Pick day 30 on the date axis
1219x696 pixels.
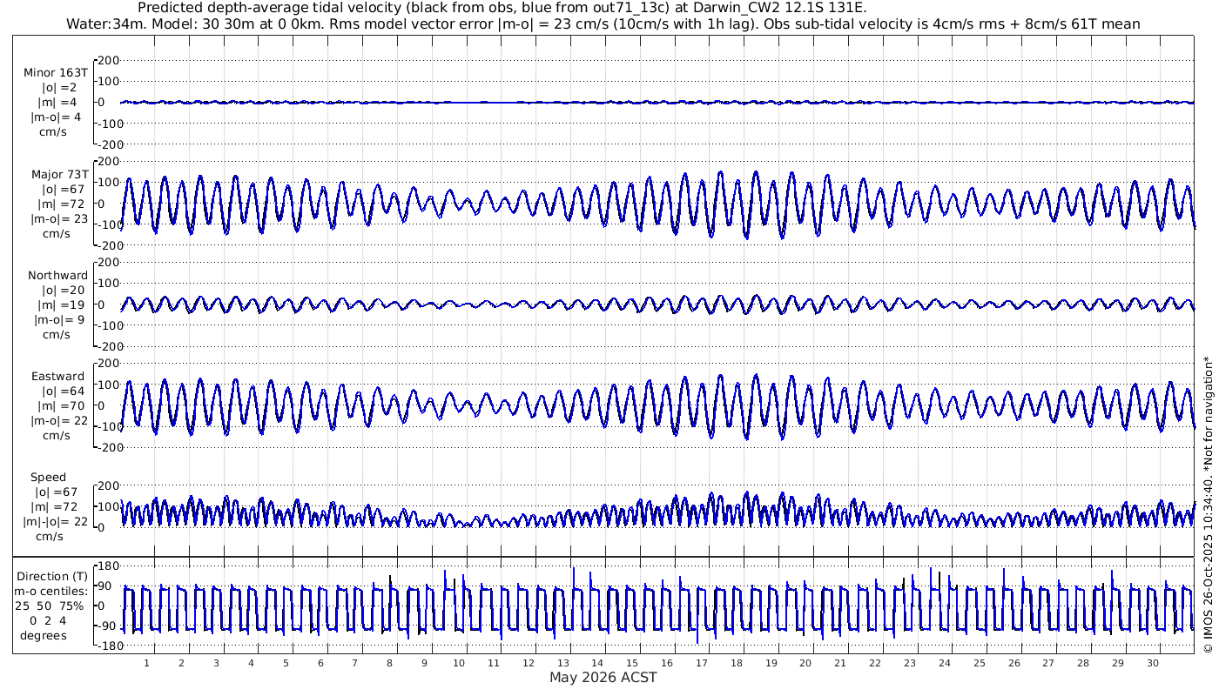(x=1153, y=663)
